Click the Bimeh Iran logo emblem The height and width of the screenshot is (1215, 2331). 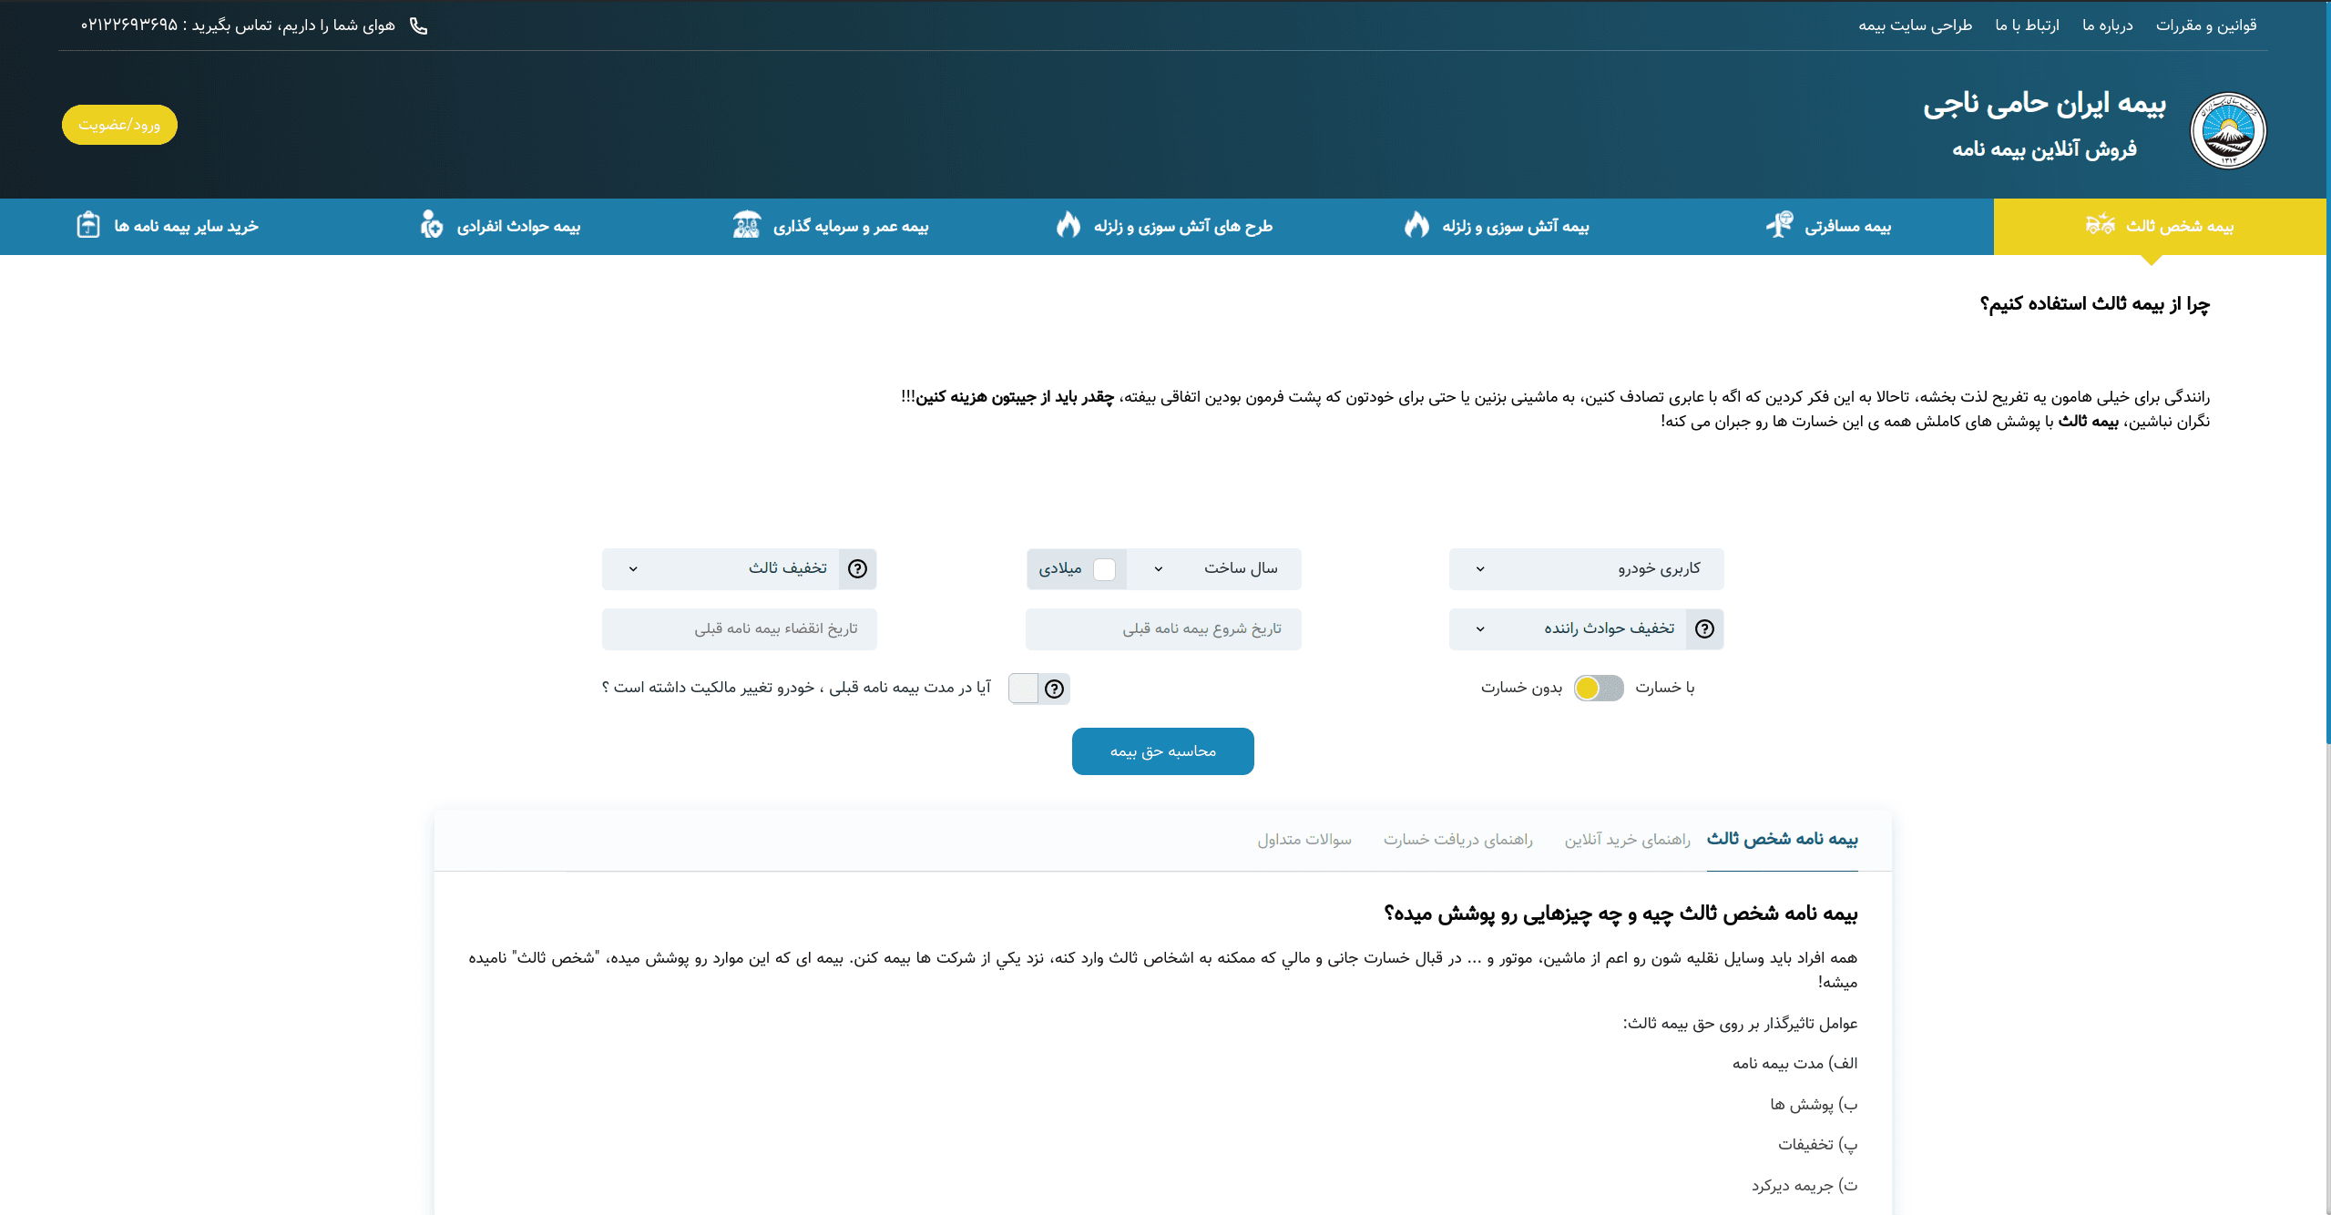coord(2227,130)
